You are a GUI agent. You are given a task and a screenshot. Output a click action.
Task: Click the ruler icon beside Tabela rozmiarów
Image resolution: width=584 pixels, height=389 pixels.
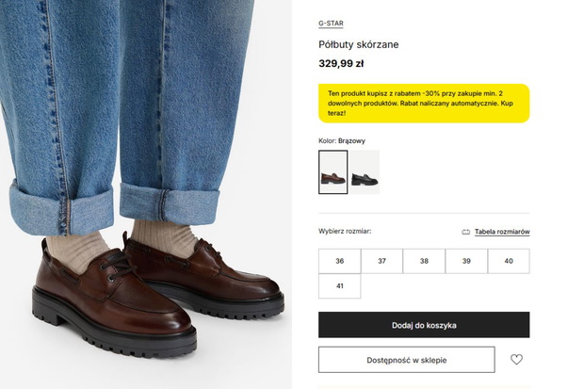pyautogui.click(x=466, y=232)
